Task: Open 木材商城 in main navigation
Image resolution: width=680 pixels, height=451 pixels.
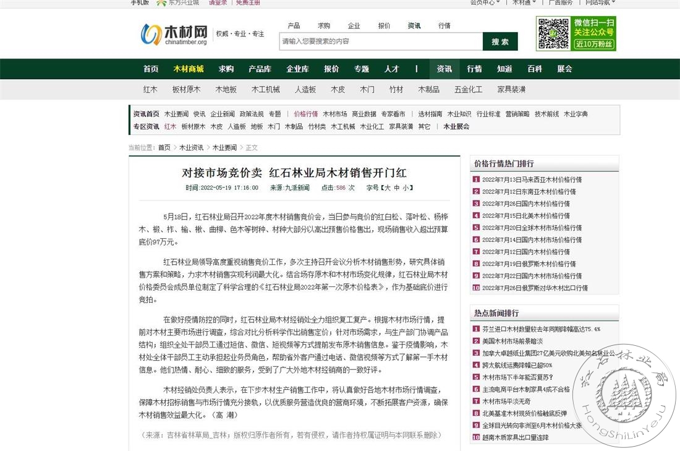Action: pos(189,69)
